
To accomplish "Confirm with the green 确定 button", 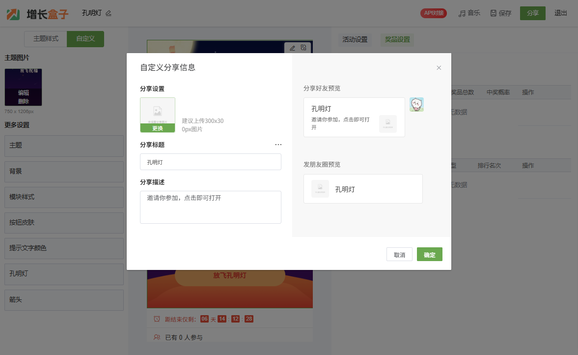I will pos(429,255).
